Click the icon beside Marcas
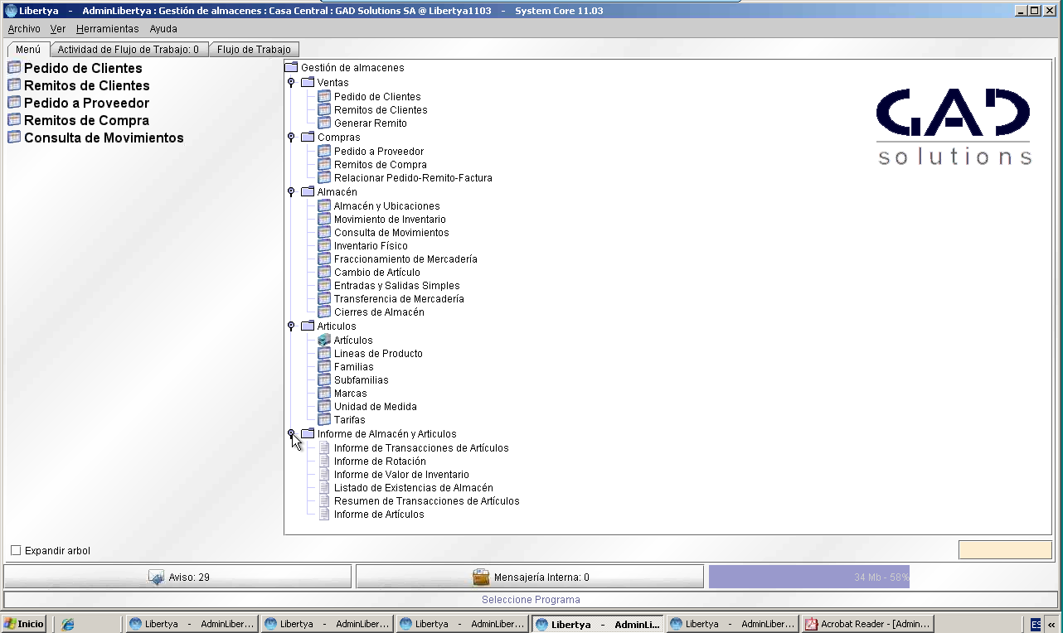 pyautogui.click(x=324, y=394)
